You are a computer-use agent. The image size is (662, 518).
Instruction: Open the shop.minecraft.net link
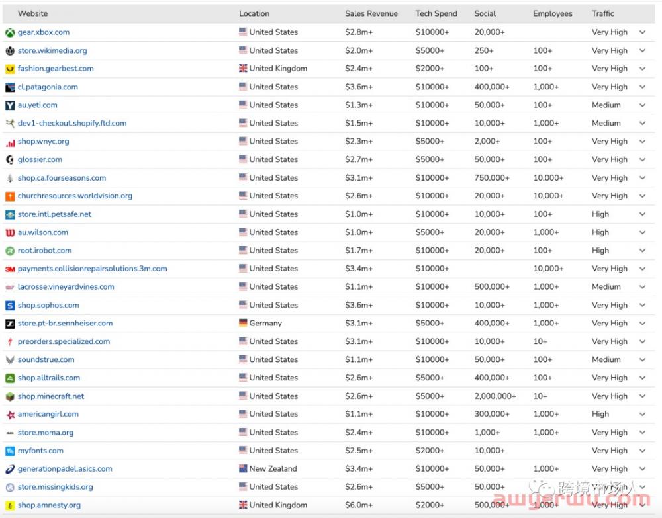click(x=51, y=396)
